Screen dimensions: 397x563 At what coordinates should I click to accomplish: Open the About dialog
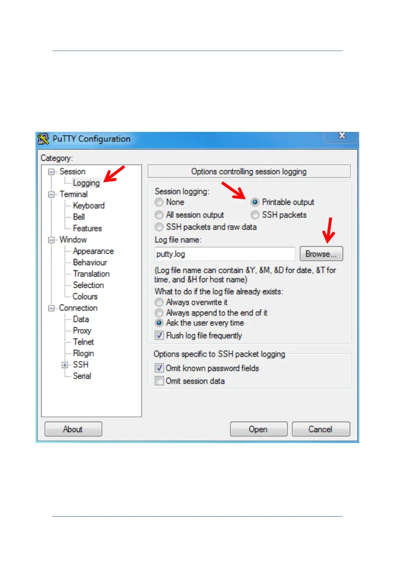coord(73,429)
